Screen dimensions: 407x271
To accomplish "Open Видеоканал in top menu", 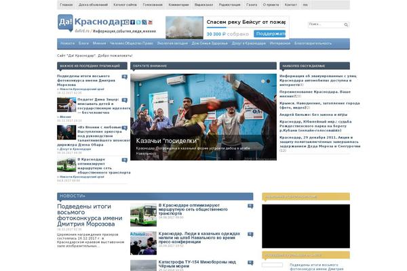I will [203, 5].
